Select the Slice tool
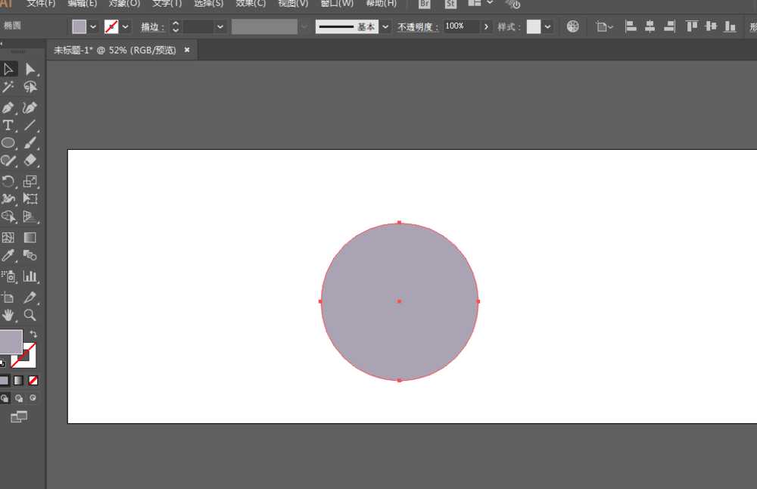This screenshot has width=757, height=489. [30, 297]
